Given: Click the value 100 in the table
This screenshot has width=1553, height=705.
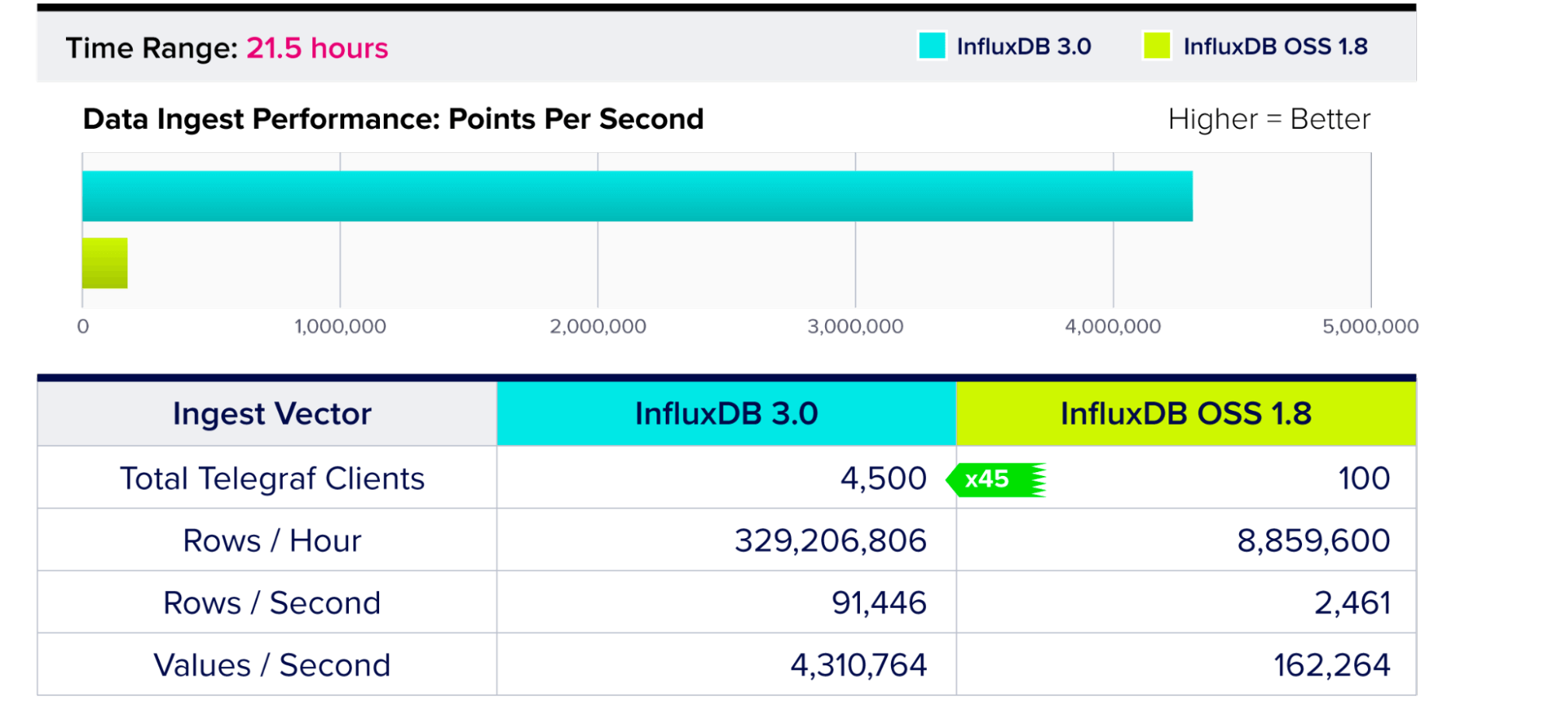Looking at the screenshot, I should click(1364, 479).
